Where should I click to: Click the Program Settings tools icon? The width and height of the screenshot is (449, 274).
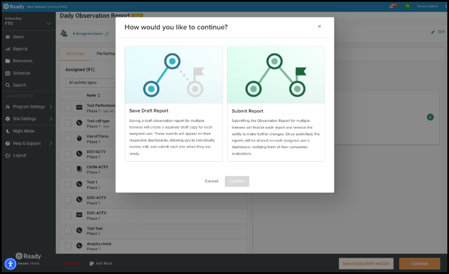8,107
